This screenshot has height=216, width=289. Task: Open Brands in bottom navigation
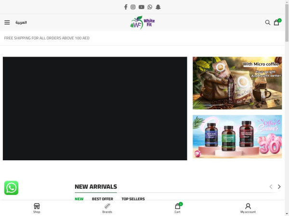[x=107, y=208]
